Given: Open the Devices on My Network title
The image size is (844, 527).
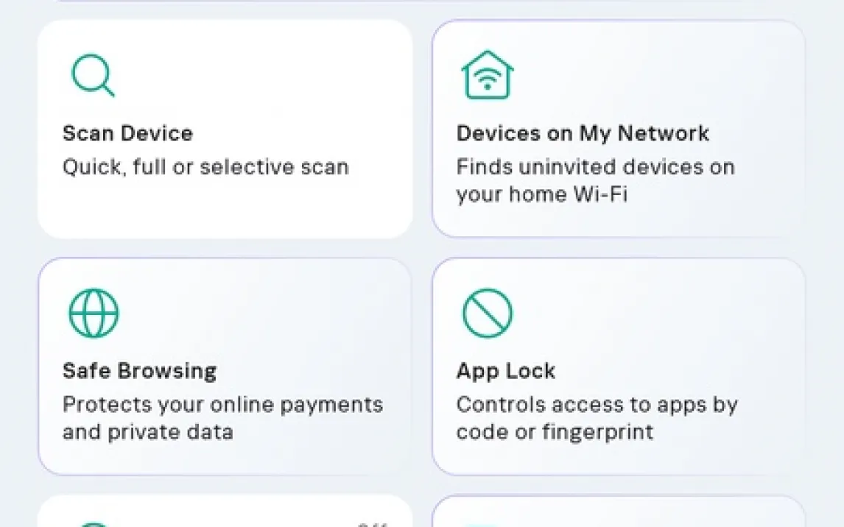Looking at the screenshot, I should (x=583, y=133).
